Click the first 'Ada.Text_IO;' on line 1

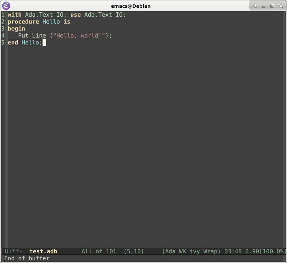click(x=46, y=15)
